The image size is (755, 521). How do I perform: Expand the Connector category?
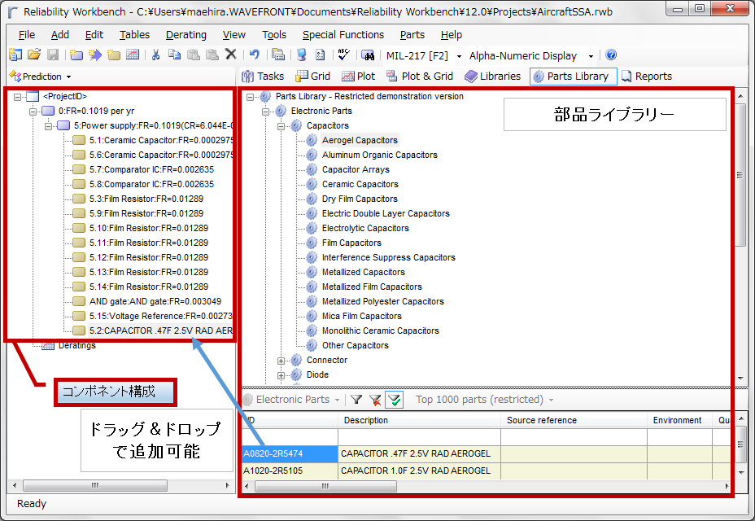[x=281, y=361]
